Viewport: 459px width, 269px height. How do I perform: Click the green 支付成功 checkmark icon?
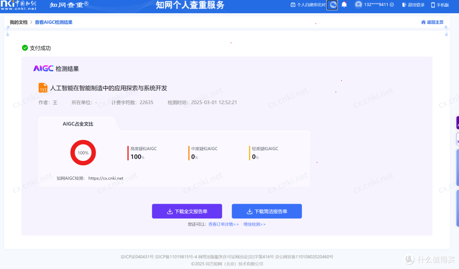[25, 48]
